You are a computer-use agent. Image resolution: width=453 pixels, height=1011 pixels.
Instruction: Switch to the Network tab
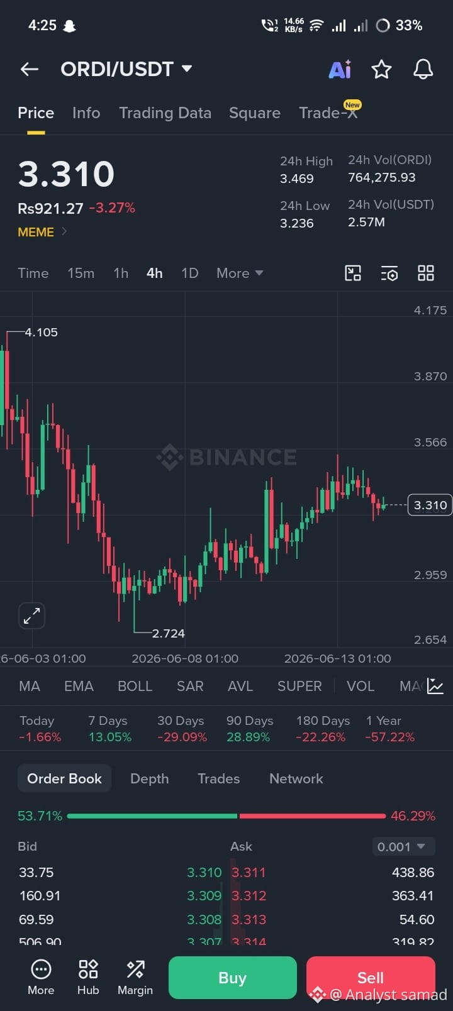click(x=296, y=778)
